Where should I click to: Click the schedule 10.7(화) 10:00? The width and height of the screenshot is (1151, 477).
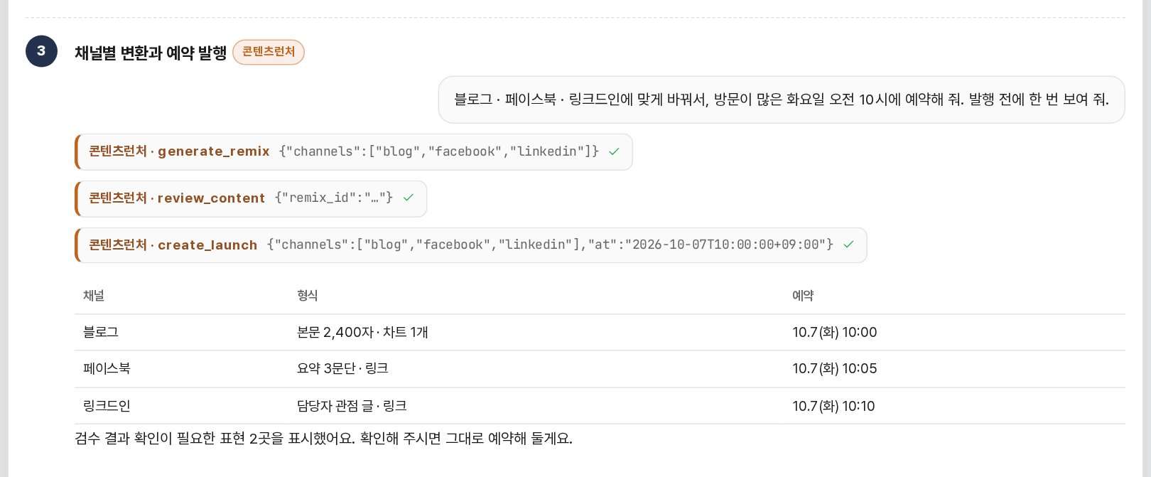point(835,332)
